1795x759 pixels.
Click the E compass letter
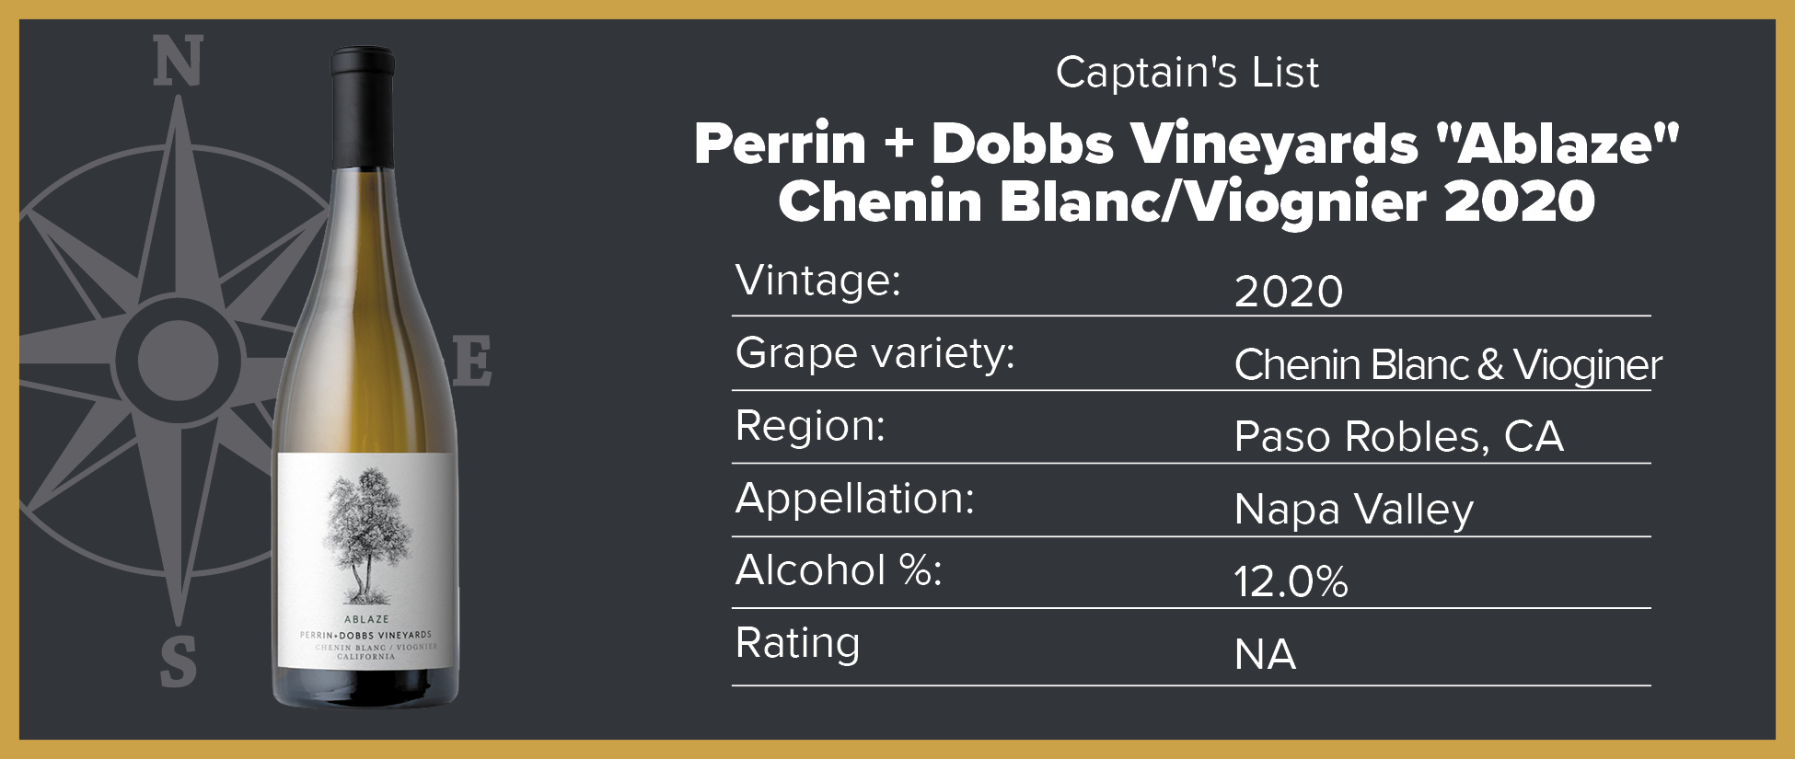[x=471, y=362]
